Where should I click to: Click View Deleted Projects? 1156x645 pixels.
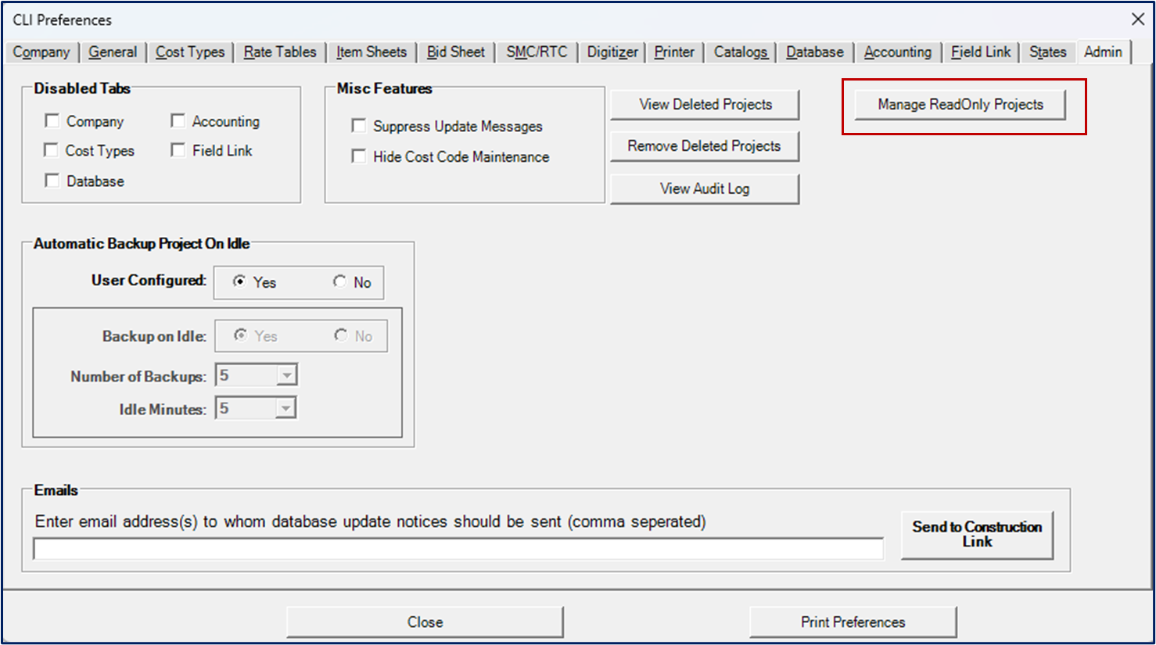[x=705, y=105]
